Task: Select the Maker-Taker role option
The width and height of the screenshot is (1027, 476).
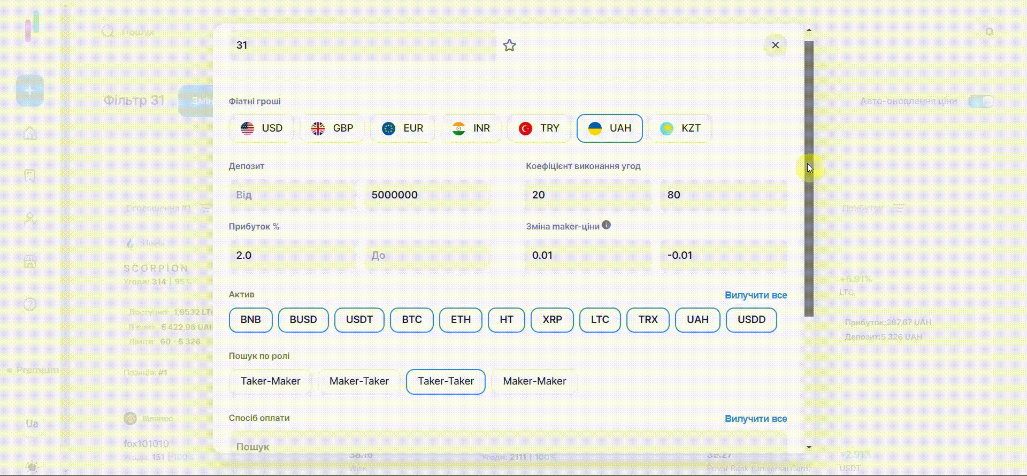Action: [x=359, y=381]
